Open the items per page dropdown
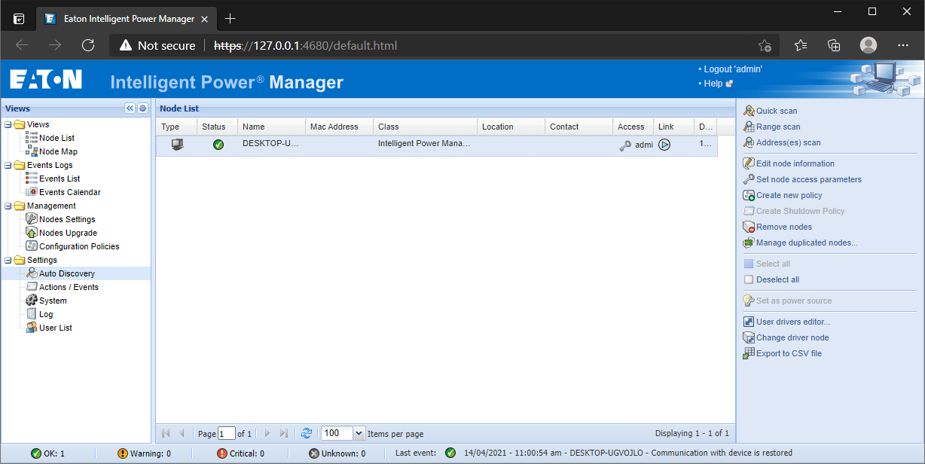This screenshot has height=464, width=925. click(x=359, y=433)
